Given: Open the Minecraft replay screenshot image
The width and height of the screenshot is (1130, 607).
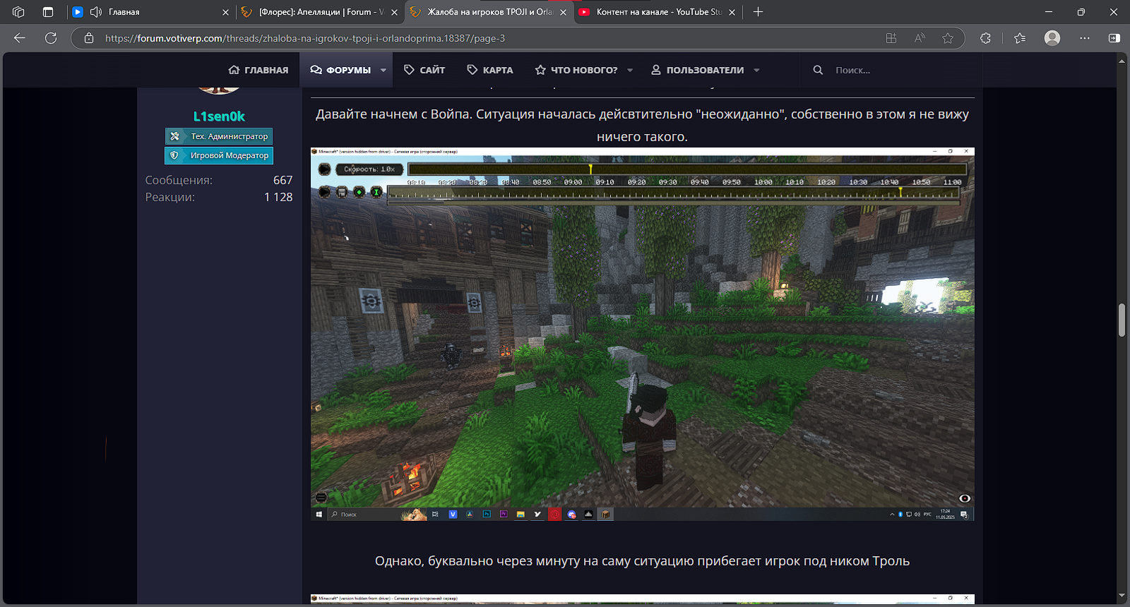Looking at the screenshot, I should coord(643,334).
